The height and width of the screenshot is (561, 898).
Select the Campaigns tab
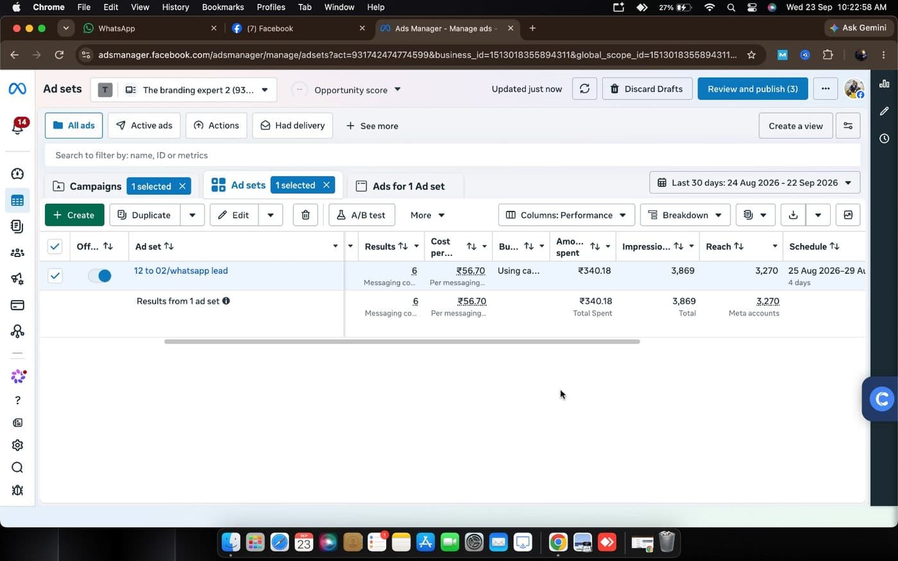point(95,186)
